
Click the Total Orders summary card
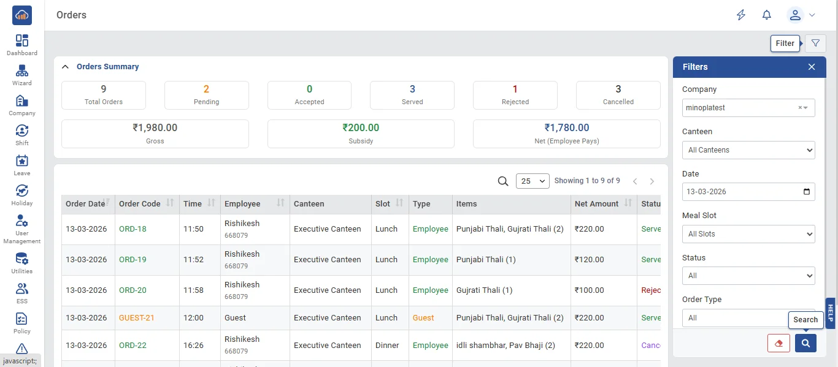(104, 95)
